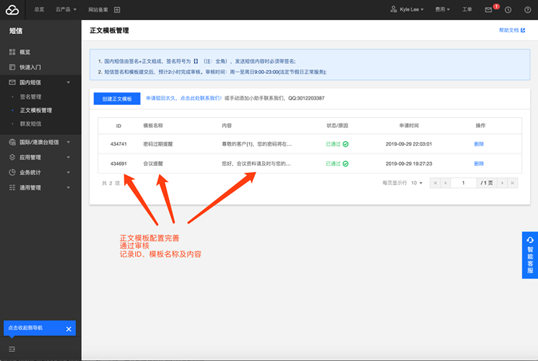Screen dimensions: 538x361
Task: Click the 快速入门 book icon in sidebar
Action: tap(12, 67)
